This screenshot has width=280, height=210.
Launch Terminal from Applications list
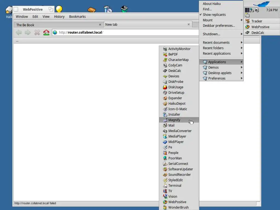click(179, 186)
